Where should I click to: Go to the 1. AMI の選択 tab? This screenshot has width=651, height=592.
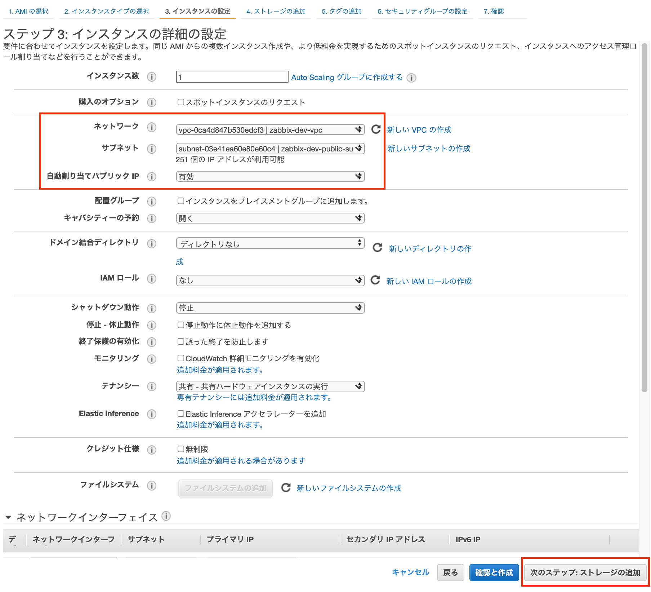[x=28, y=11]
